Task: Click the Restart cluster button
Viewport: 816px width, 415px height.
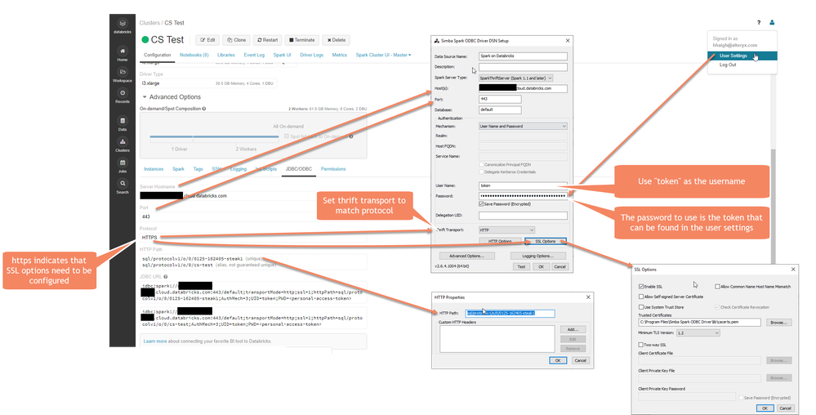Action: click(267, 40)
